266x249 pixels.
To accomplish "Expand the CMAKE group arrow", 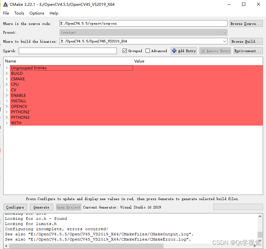I will pos(6,79).
